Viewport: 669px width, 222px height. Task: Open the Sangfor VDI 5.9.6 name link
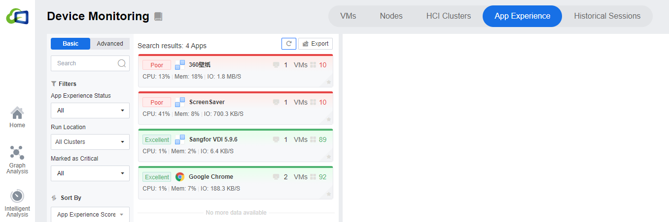(213, 139)
